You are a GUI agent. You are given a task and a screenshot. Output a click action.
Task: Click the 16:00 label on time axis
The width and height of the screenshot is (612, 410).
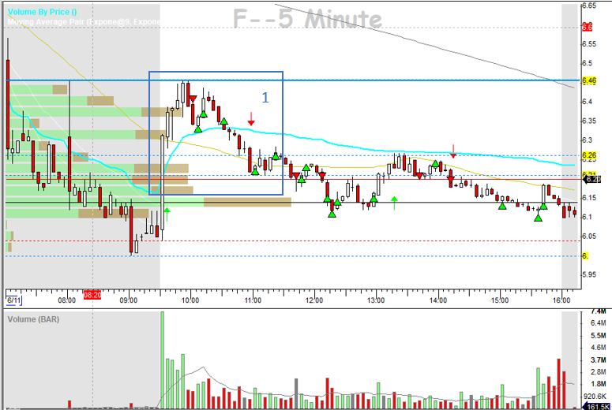pos(561,300)
